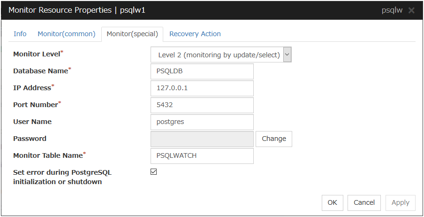Click the Database Name field containing PSQLDB
The width and height of the screenshot is (424, 217).
[202, 71]
